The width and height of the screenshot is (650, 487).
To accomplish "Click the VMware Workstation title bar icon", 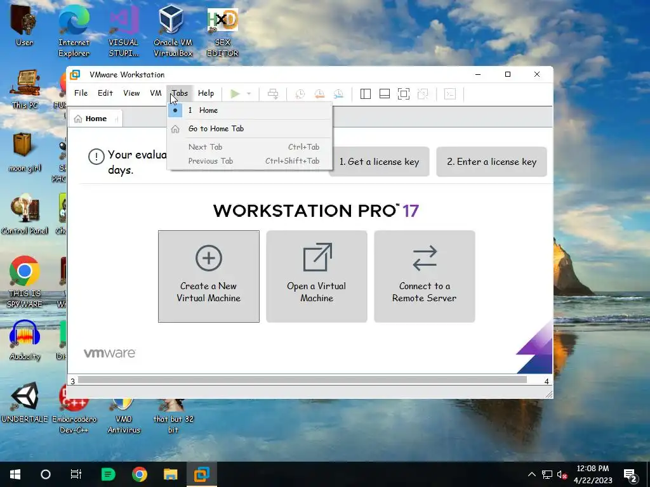I will click(75, 75).
